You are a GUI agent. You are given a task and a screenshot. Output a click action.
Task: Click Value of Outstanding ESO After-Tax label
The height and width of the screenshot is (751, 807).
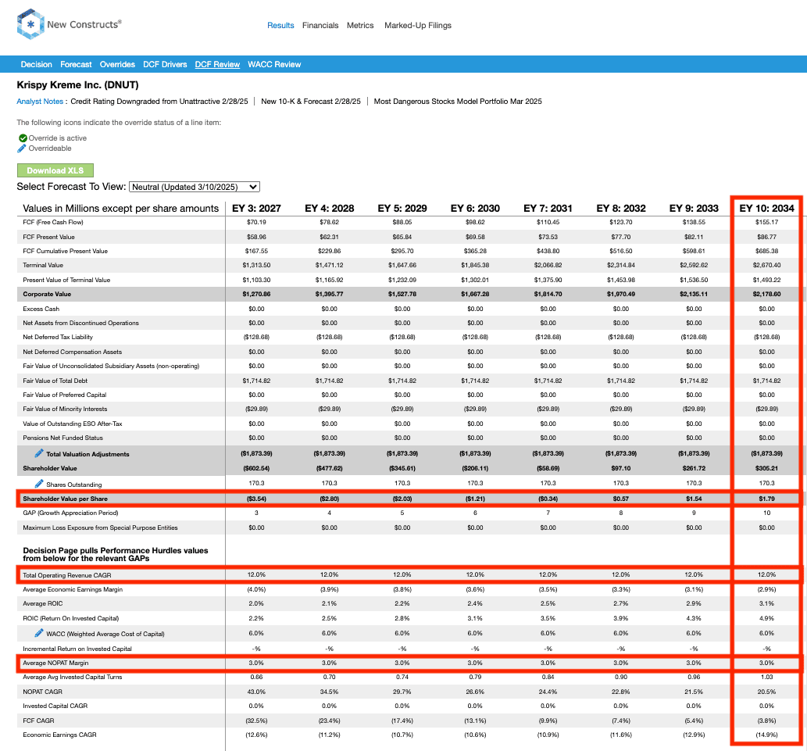(x=73, y=424)
